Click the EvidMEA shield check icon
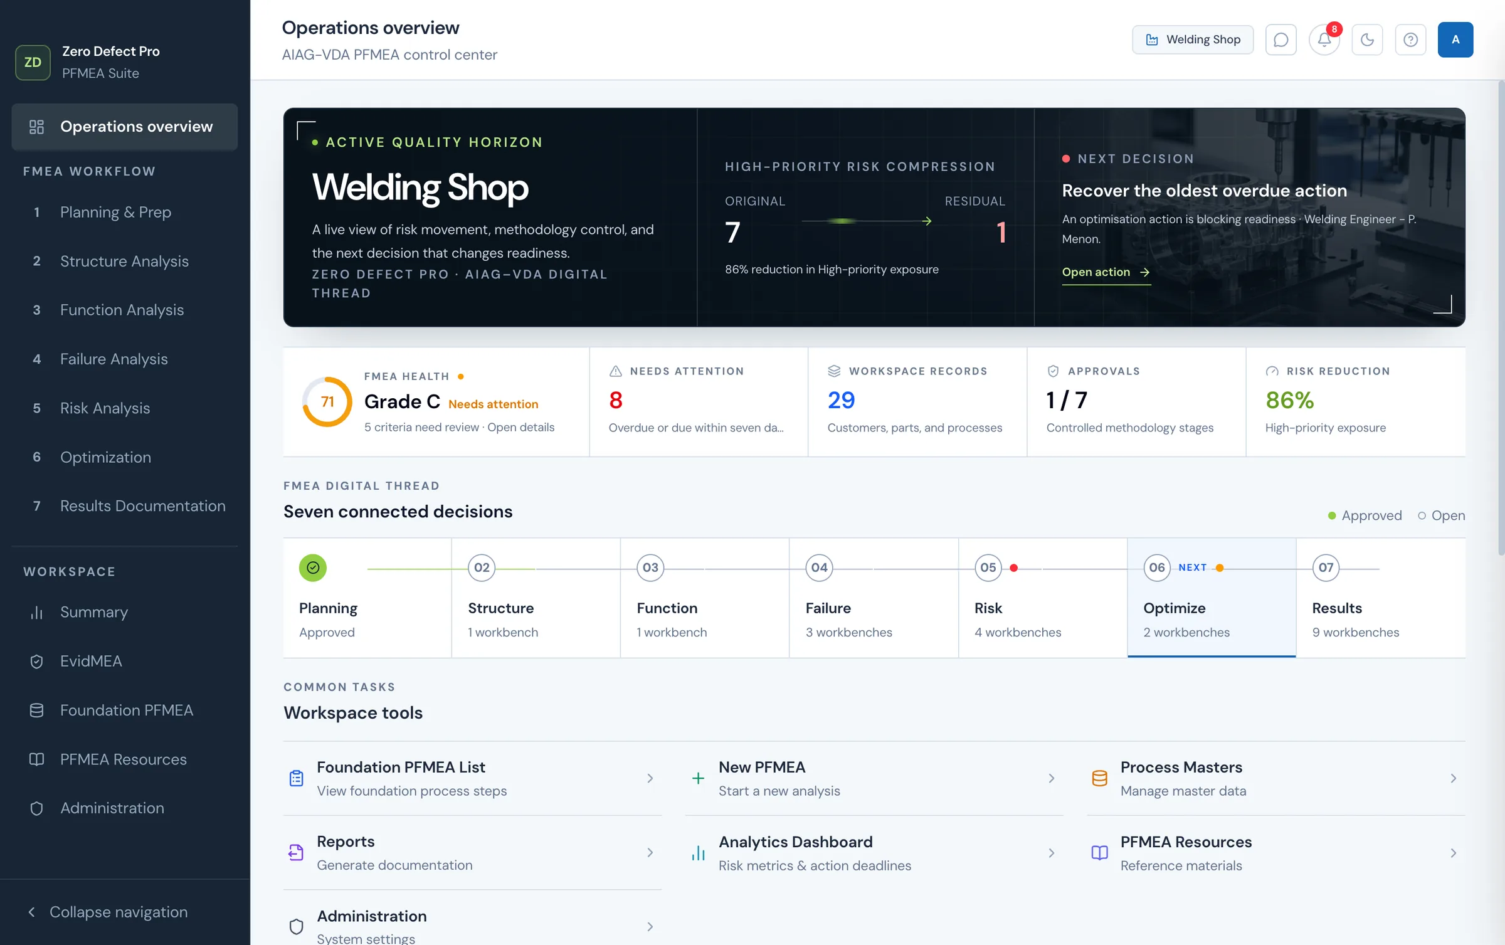Screen dimensions: 1505x945 tap(36, 661)
